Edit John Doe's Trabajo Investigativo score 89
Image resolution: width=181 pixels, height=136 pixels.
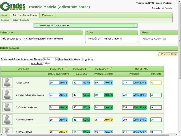click(54, 82)
